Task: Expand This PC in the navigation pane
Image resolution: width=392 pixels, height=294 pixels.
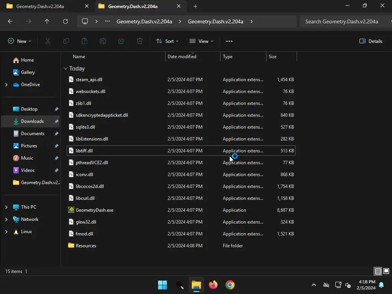Action: coord(6,207)
